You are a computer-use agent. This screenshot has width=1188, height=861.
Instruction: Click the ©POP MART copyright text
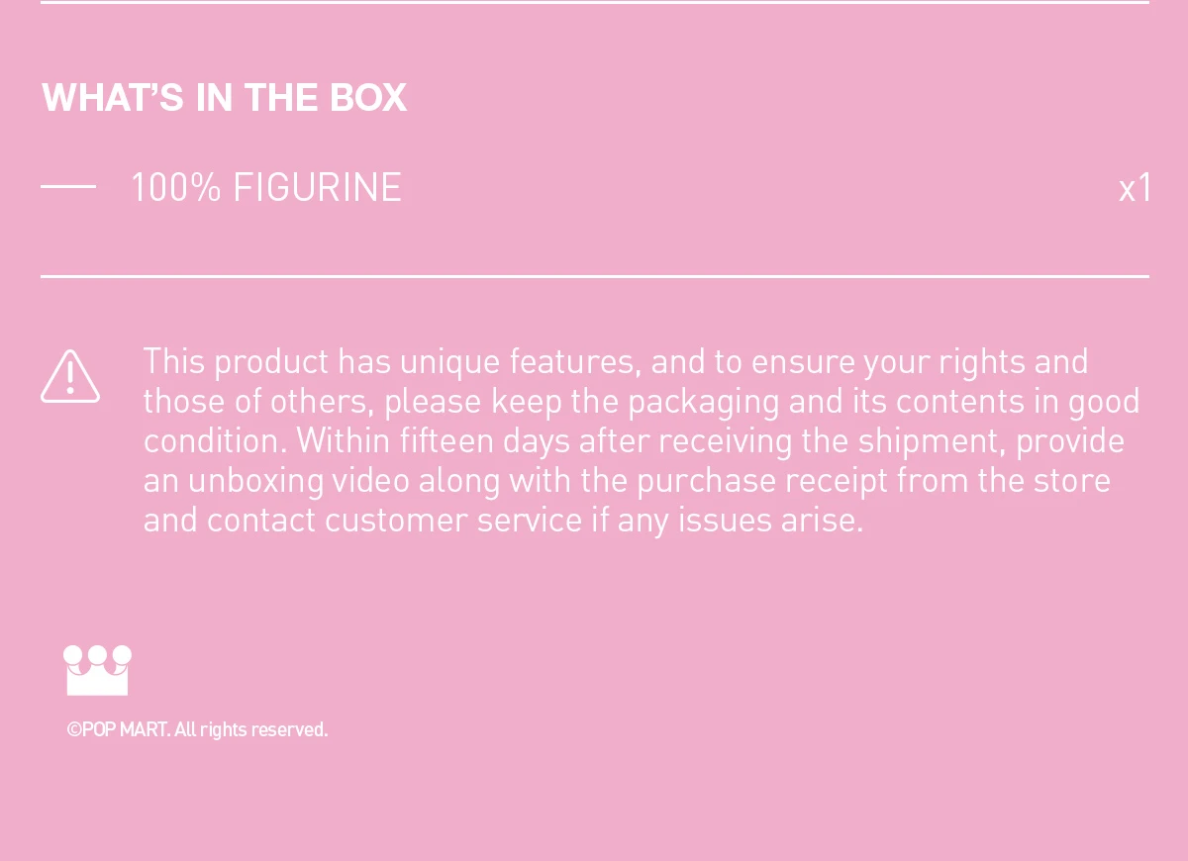(119, 729)
